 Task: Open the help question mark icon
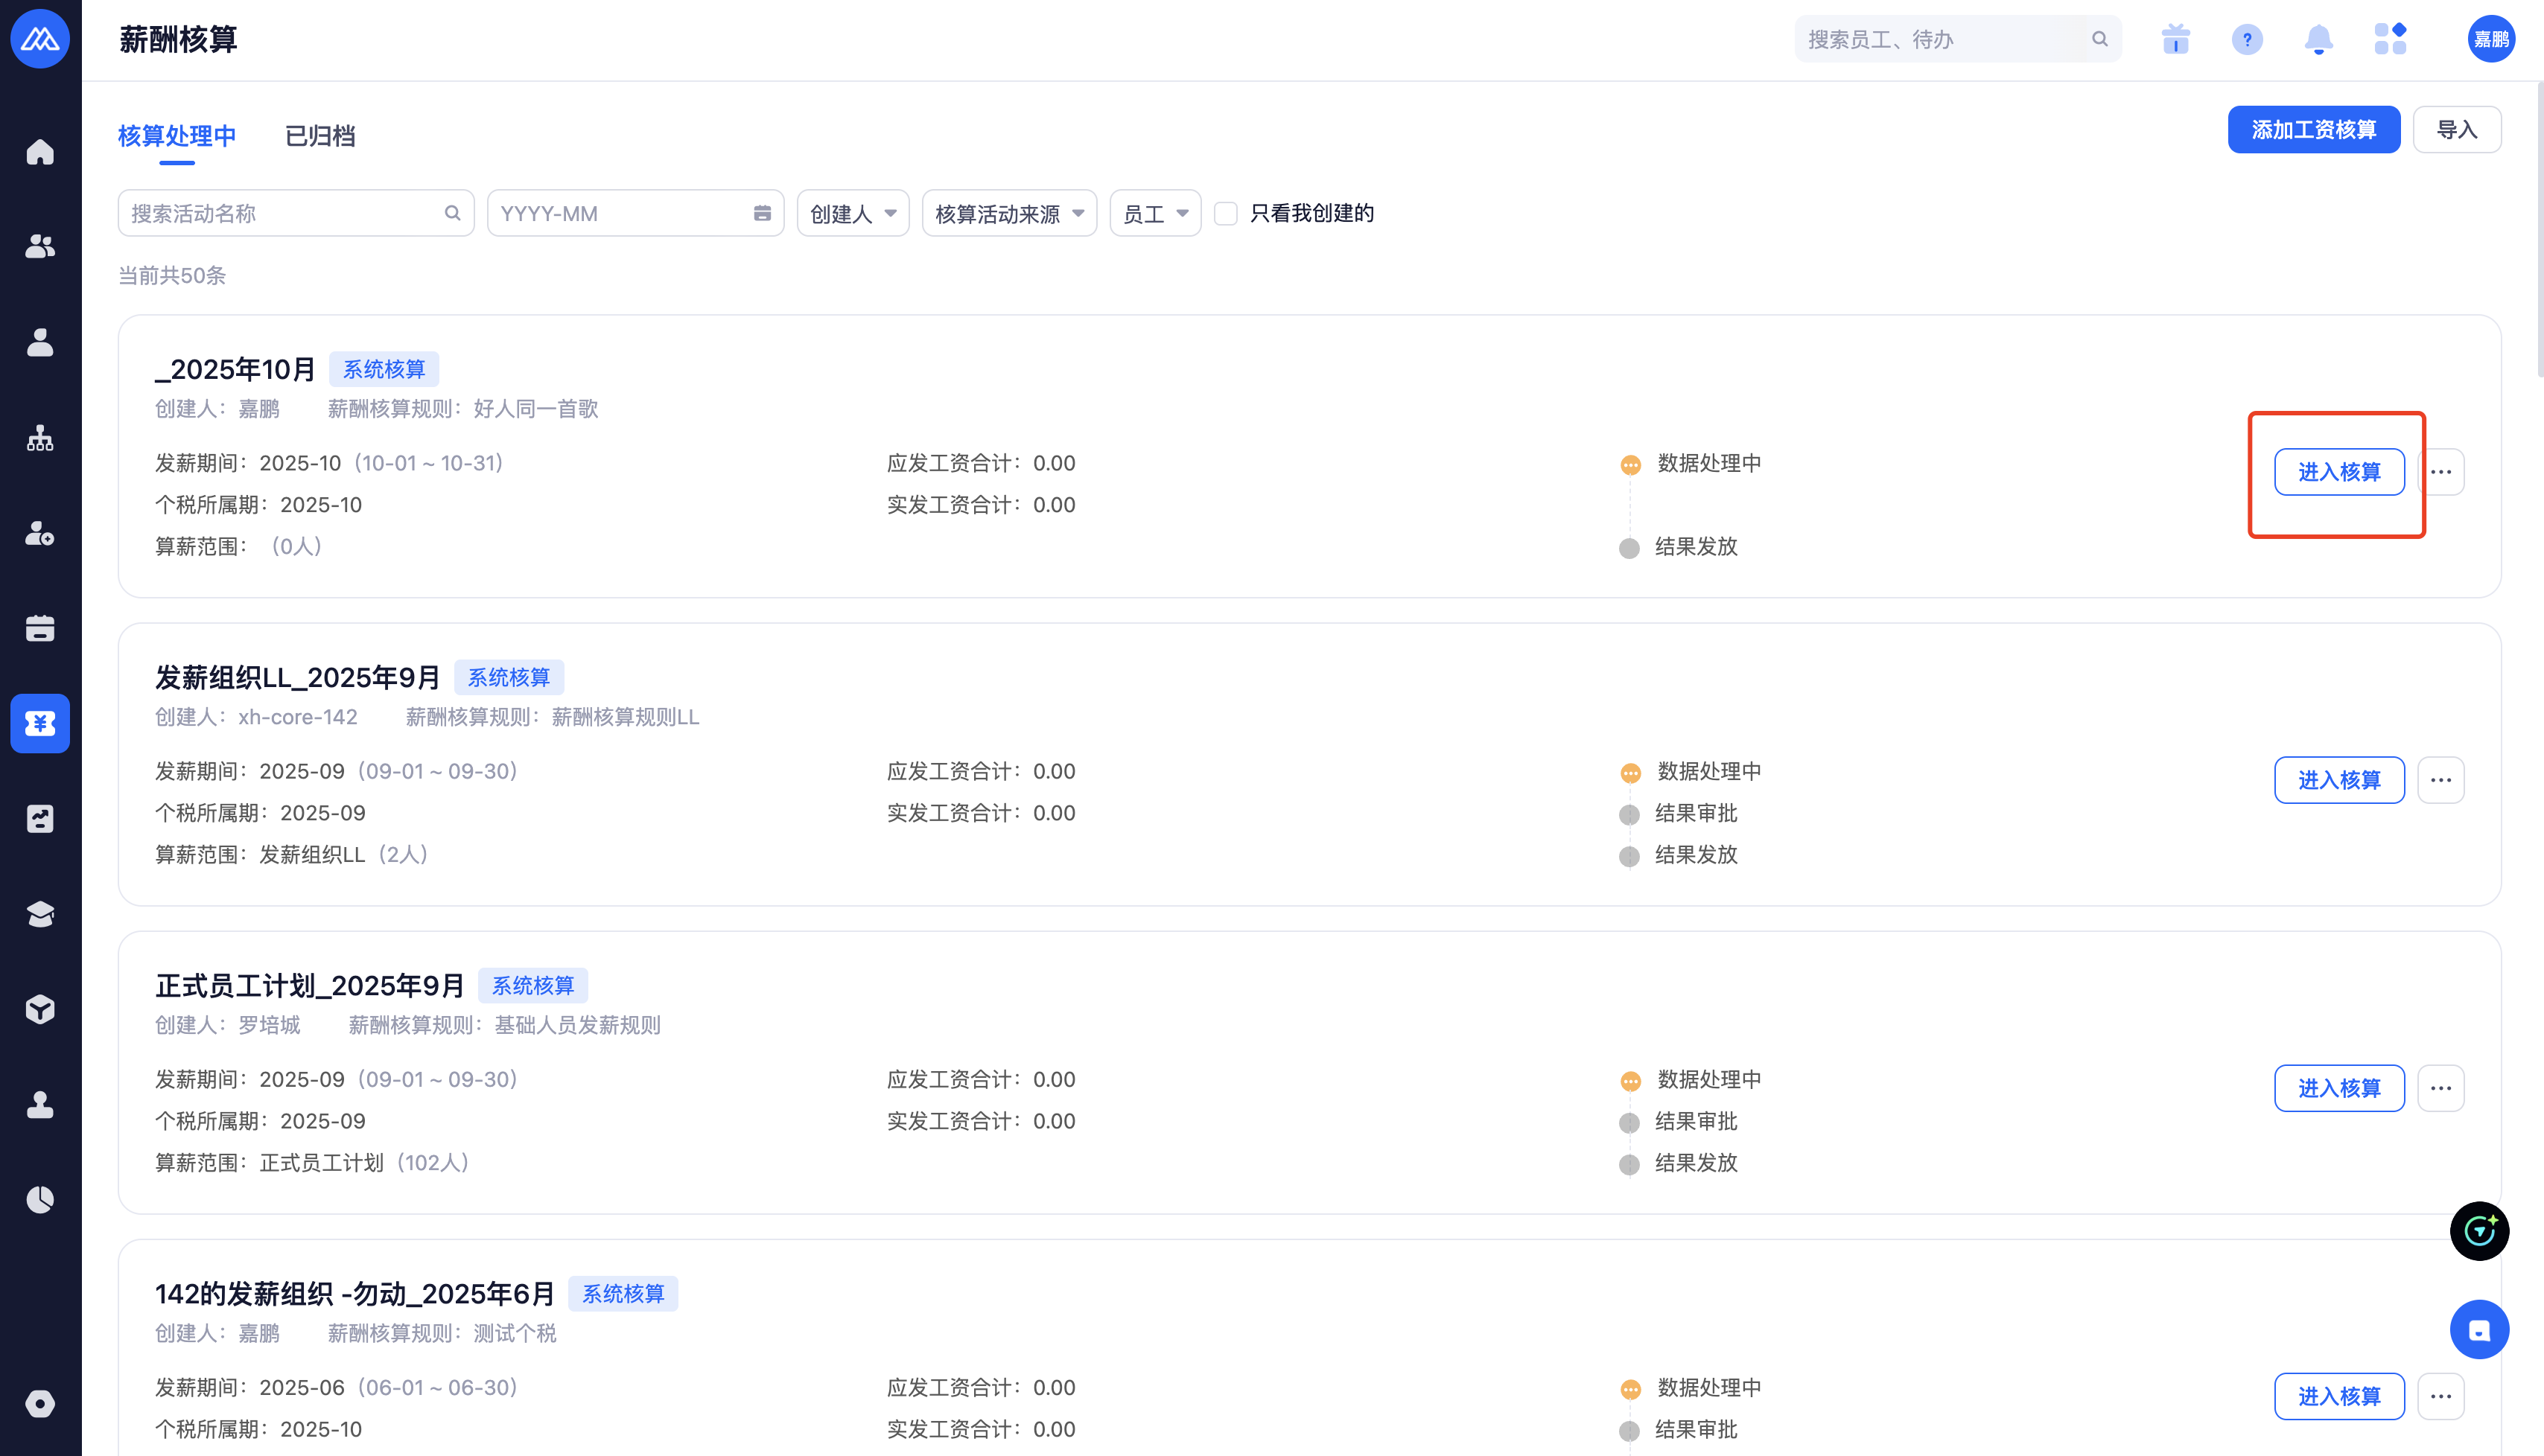click(x=2247, y=40)
